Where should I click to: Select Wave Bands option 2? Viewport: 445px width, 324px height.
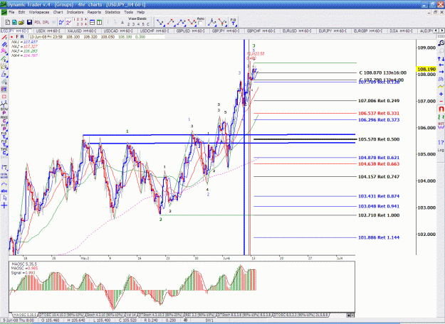tap(129, 24)
